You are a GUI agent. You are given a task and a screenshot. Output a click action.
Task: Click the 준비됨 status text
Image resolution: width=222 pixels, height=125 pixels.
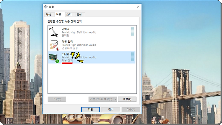pos(65,35)
